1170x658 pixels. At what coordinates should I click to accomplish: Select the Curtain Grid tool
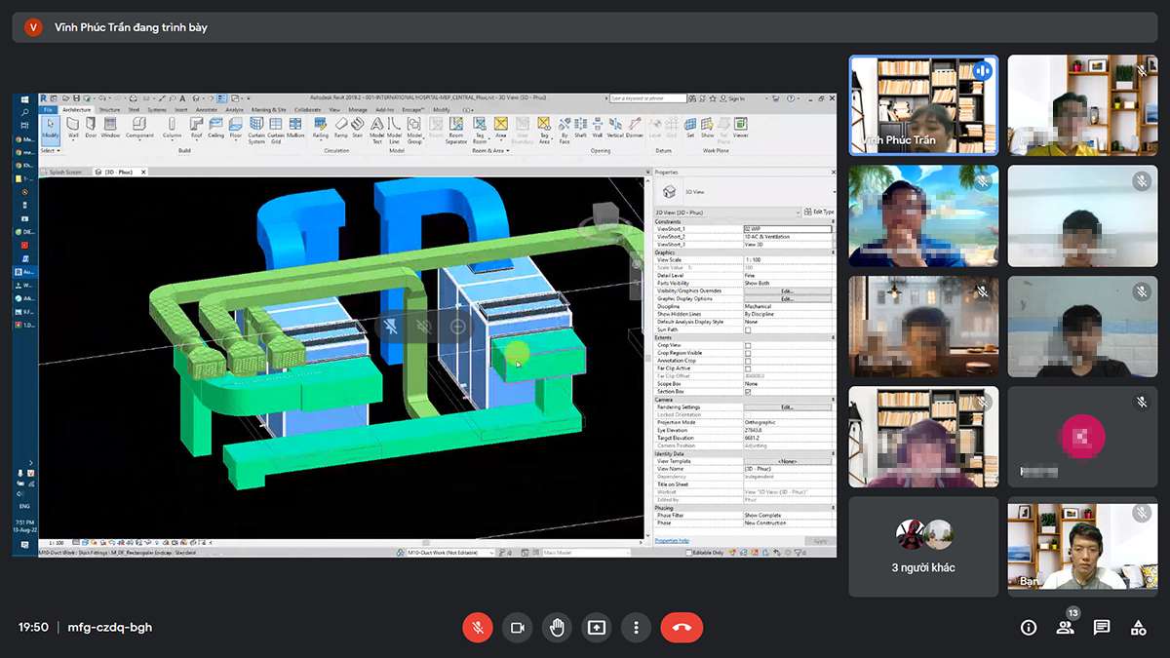point(276,130)
